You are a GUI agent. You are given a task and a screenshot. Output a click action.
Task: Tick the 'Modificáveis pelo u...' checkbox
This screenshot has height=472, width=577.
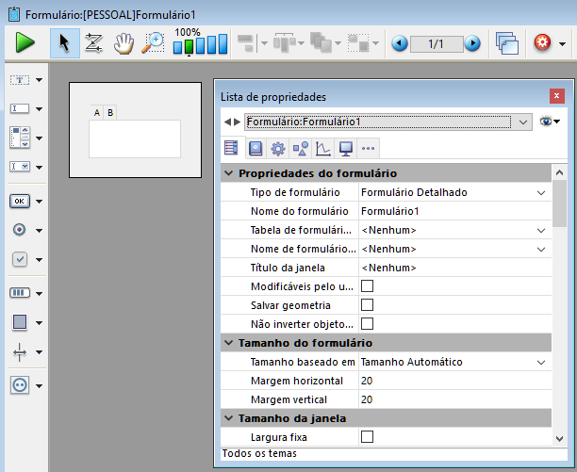click(x=368, y=286)
